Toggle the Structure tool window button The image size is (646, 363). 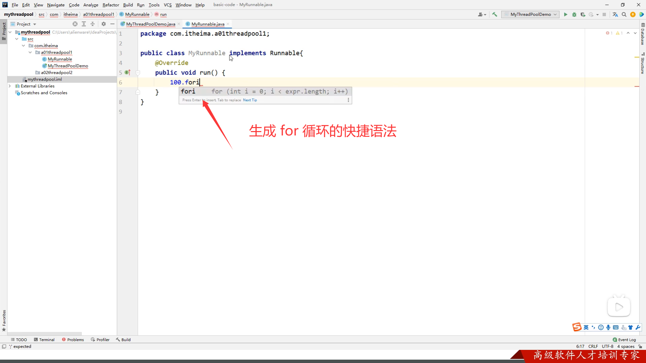click(643, 64)
